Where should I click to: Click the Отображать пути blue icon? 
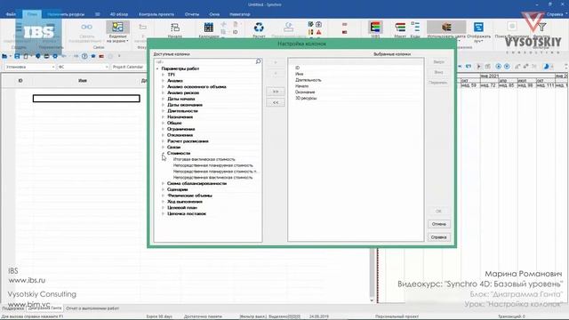[478, 27]
